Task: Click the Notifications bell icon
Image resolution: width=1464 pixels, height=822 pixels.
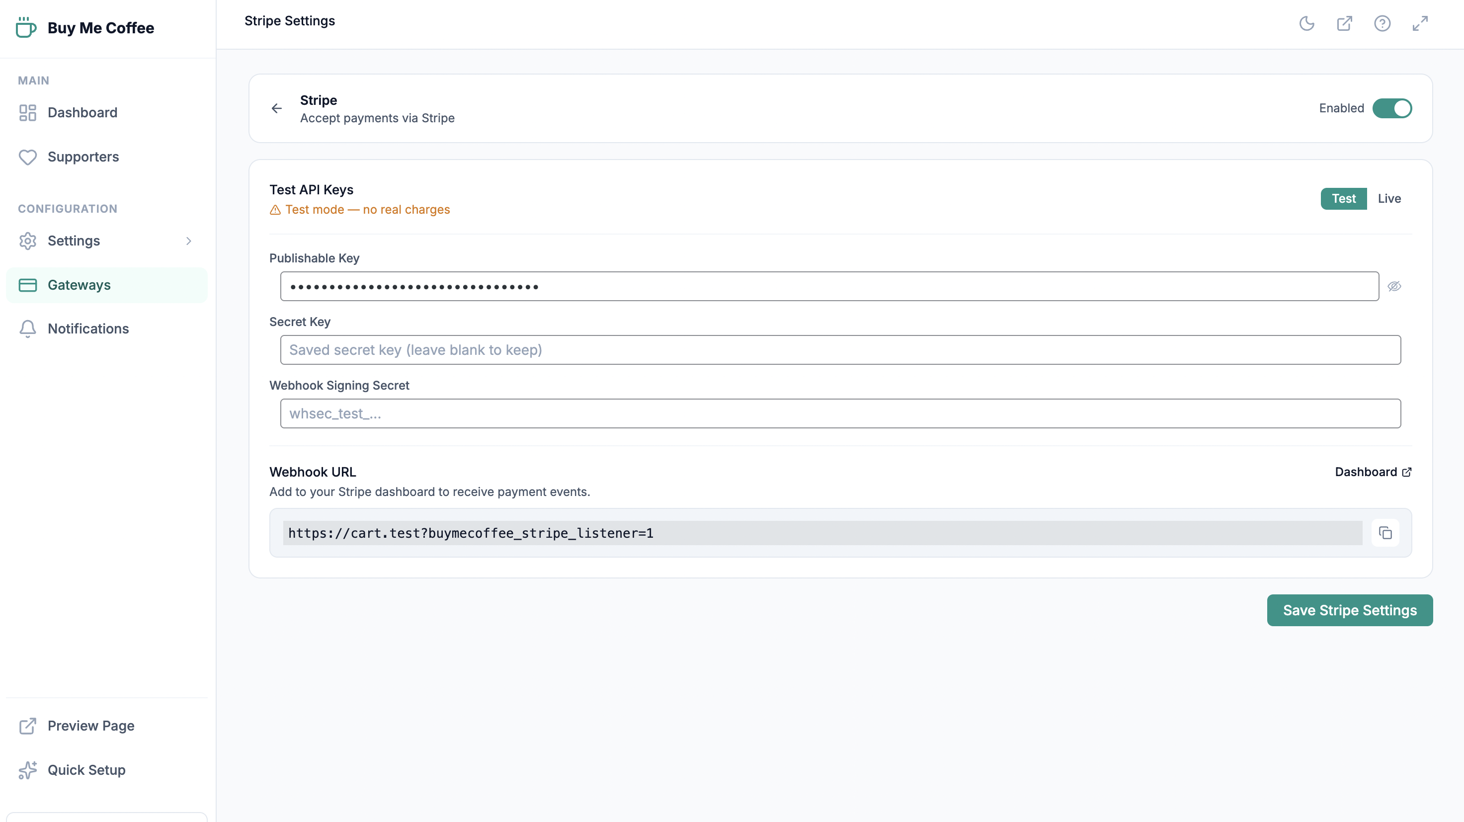Action: (x=27, y=329)
